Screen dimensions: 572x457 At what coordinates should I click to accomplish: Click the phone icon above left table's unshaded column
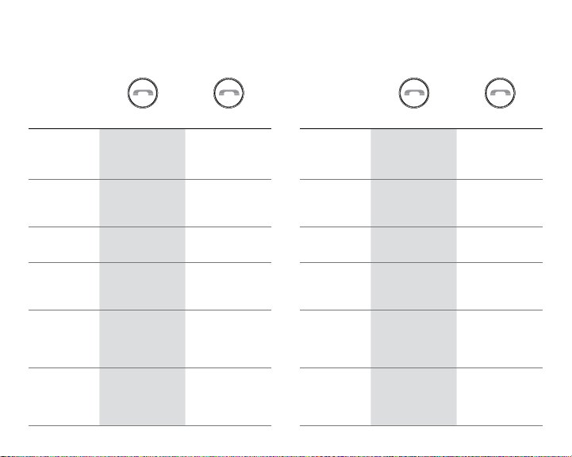pyautogui.click(x=228, y=93)
